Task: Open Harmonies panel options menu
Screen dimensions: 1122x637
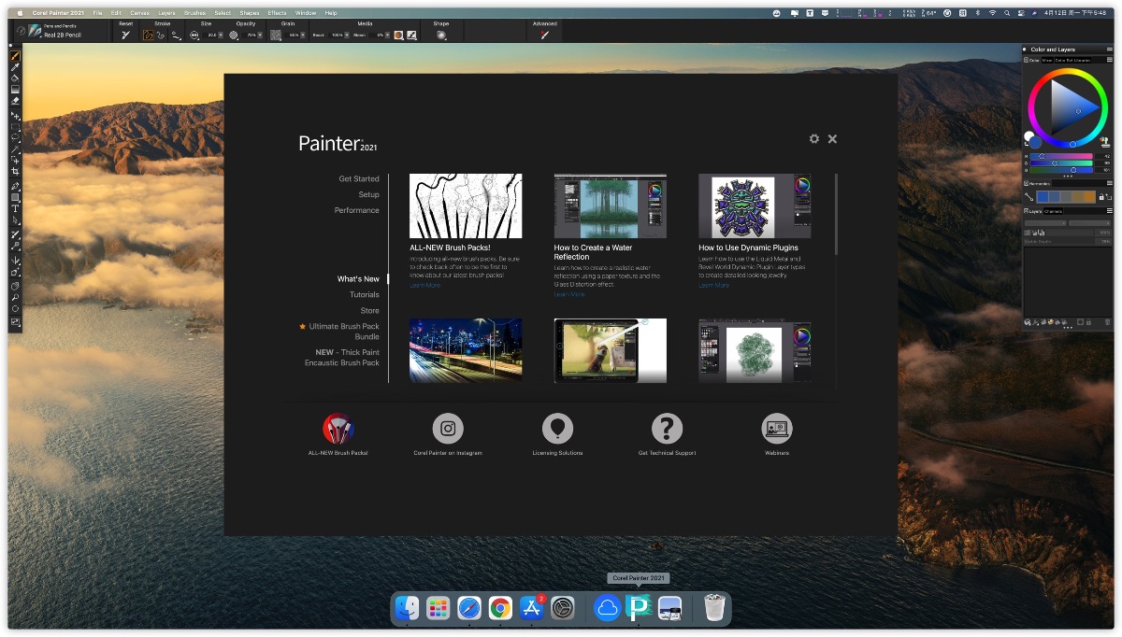Action: point(1110,183)
